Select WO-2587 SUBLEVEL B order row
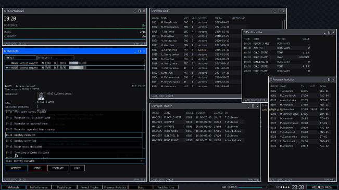Viewport: 339px width, 190px height. coord(198,135)
